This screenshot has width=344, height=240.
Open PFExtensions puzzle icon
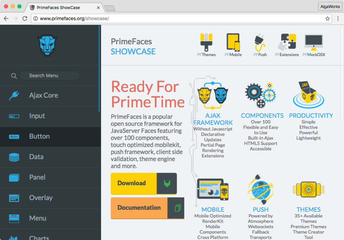click(x=287, y=42)
